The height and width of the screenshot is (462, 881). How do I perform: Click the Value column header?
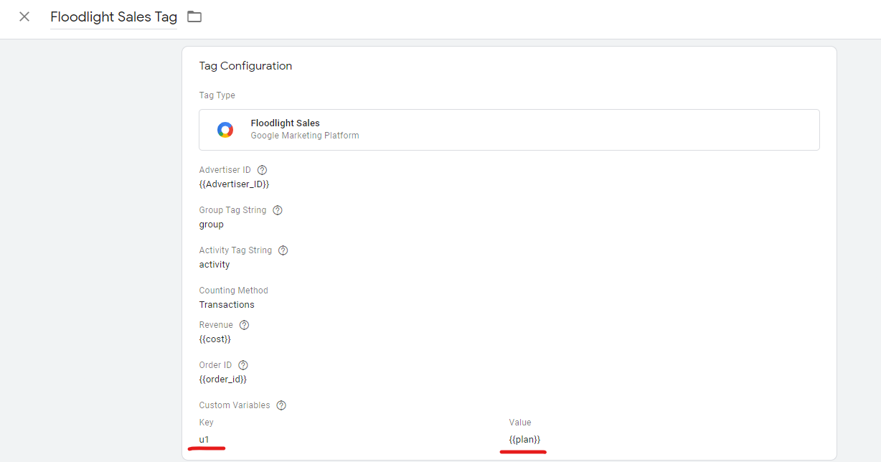click(520, 423)
